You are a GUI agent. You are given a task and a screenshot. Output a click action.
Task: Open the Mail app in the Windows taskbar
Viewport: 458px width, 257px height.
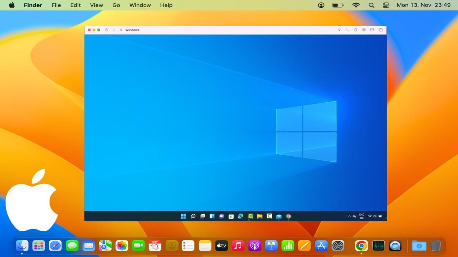coord(279,216)
